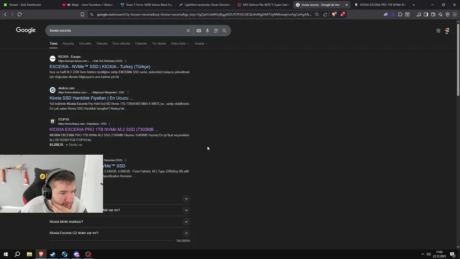Open Brave Wallet icon
The width and height of the screenshot is (460, 259).
tap(433, 14)
